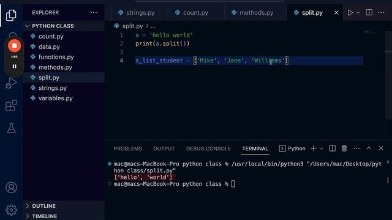Open variables.py in the explorer
Viewport: 392px width, 220px height.
pos(56,98)
